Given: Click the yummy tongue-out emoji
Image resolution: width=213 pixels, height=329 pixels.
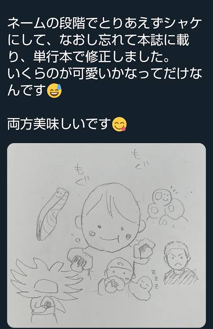Looking at the screenshot, I should pos(119,124).
